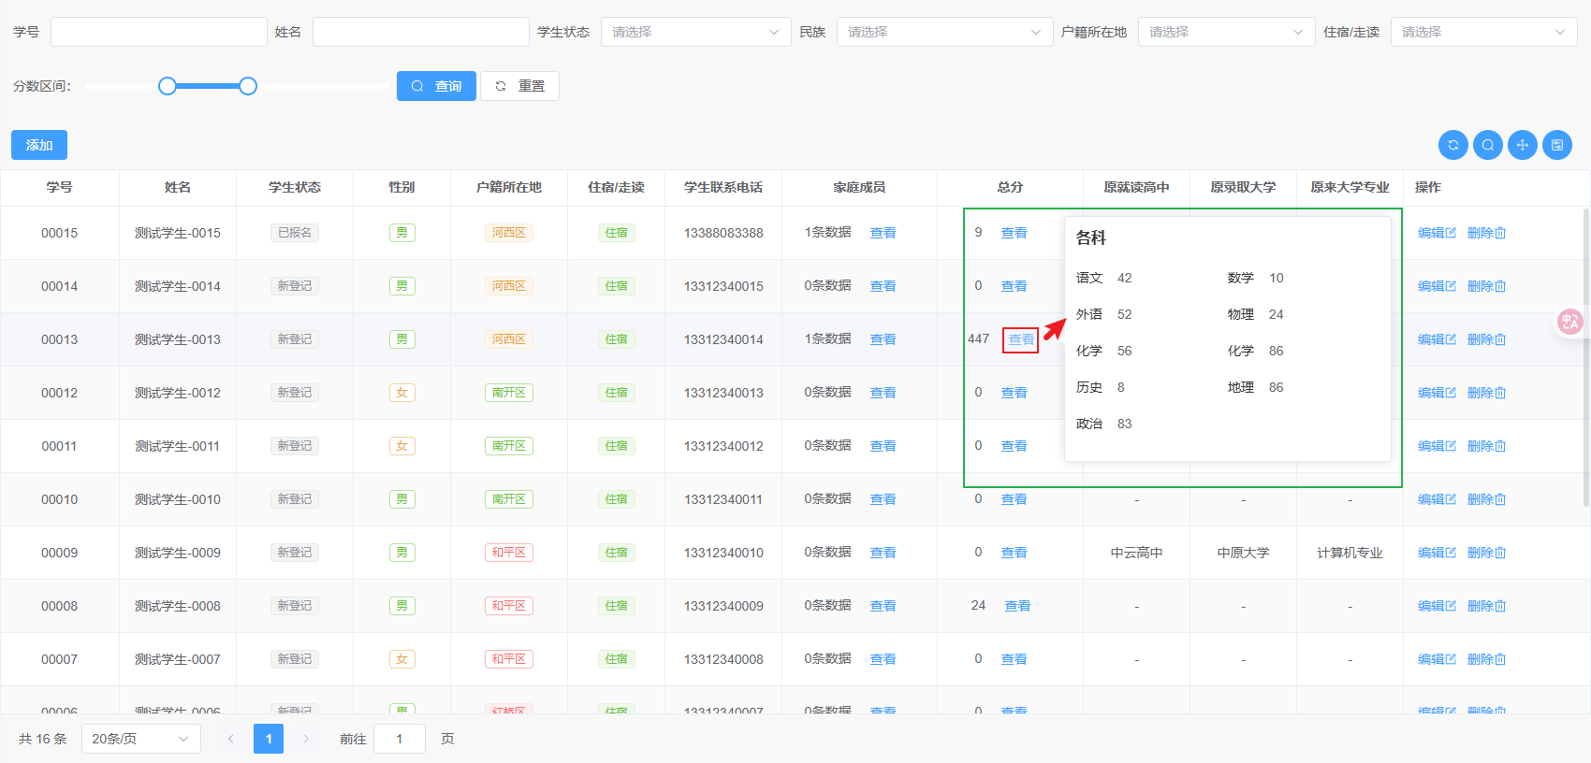Click the circular refresh table icon

(1453, 145)
